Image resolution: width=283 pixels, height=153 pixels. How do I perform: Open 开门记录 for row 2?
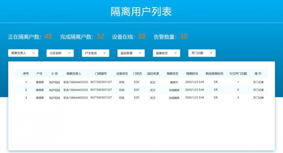tap(258, 90)
